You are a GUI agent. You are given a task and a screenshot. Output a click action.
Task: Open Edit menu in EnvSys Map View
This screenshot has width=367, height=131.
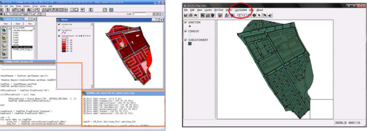tap(192, 10)
